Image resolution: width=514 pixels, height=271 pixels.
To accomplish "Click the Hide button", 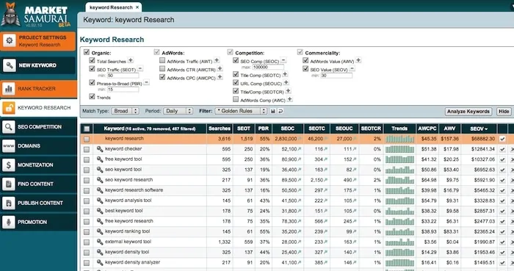I will (x=504, y=112).
